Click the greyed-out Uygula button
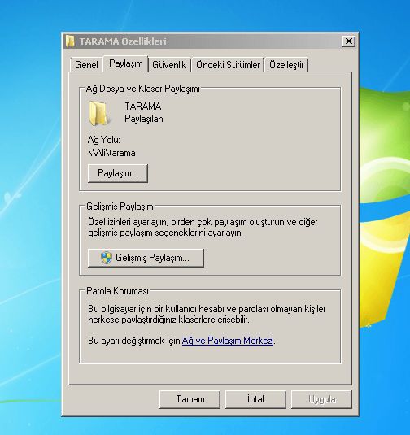The width and height of the screenshot is (410, 435). pos(321,399)
